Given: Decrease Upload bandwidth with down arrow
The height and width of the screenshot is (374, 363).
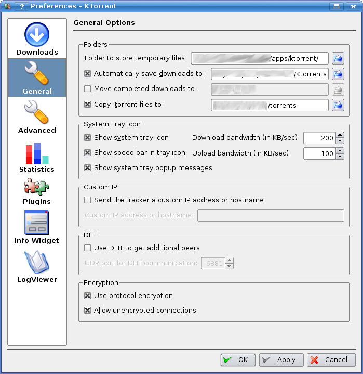Looking at the screenshot, I should tap(340, 157).
